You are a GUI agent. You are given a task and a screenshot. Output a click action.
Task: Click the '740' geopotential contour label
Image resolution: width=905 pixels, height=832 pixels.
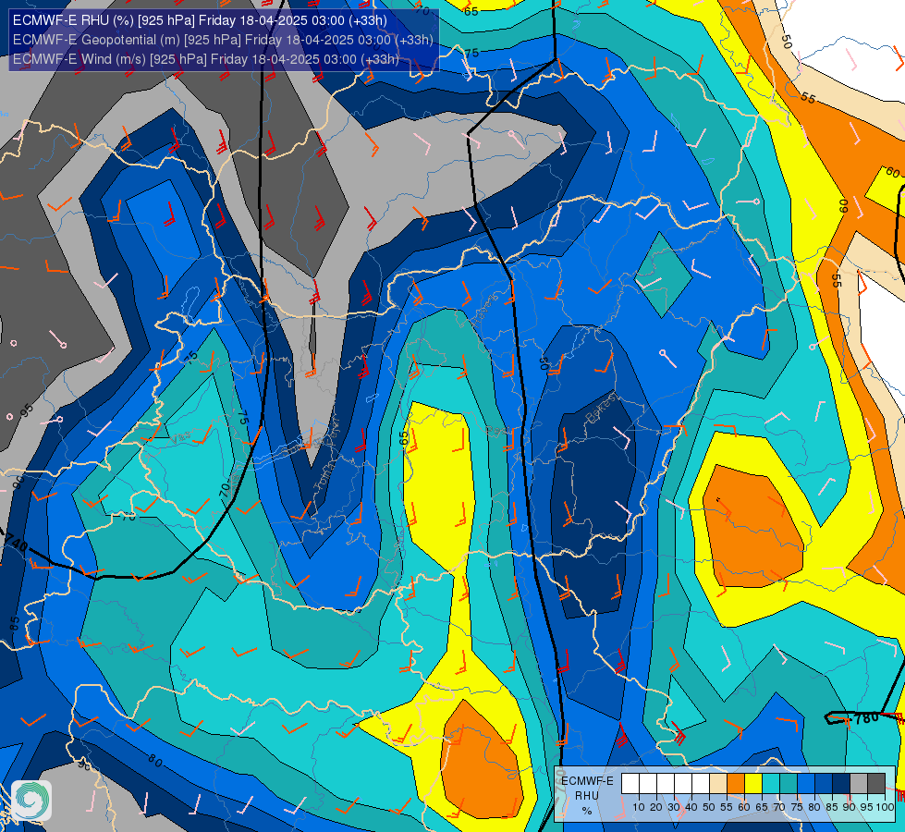(x=15, y=543)
